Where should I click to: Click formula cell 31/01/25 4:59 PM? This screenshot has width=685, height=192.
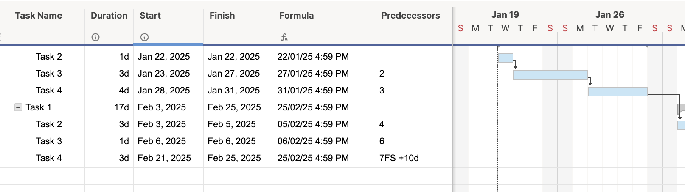(x=324, y=91)
